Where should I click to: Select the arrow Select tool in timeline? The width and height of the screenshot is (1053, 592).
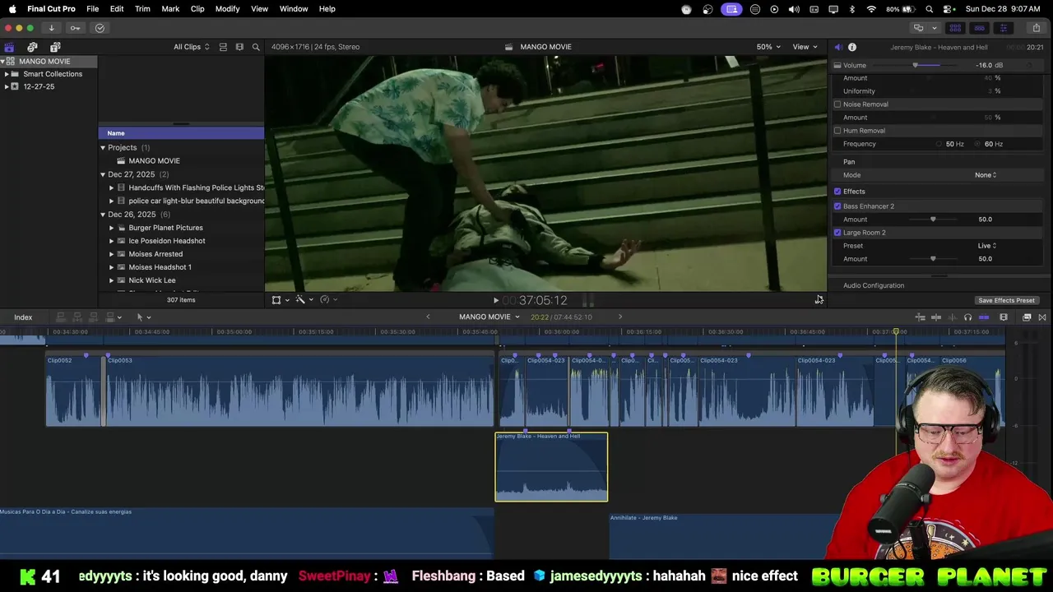[x=140, y=317]
